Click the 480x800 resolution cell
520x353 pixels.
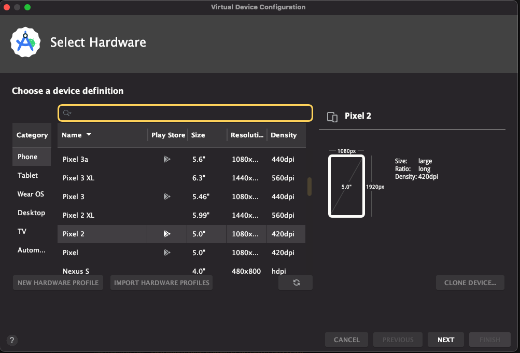pos(246,271)
